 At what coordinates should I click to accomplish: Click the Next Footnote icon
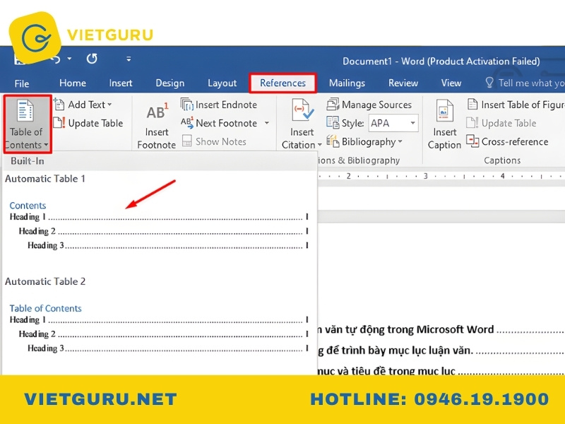click(x=186, y=123)
